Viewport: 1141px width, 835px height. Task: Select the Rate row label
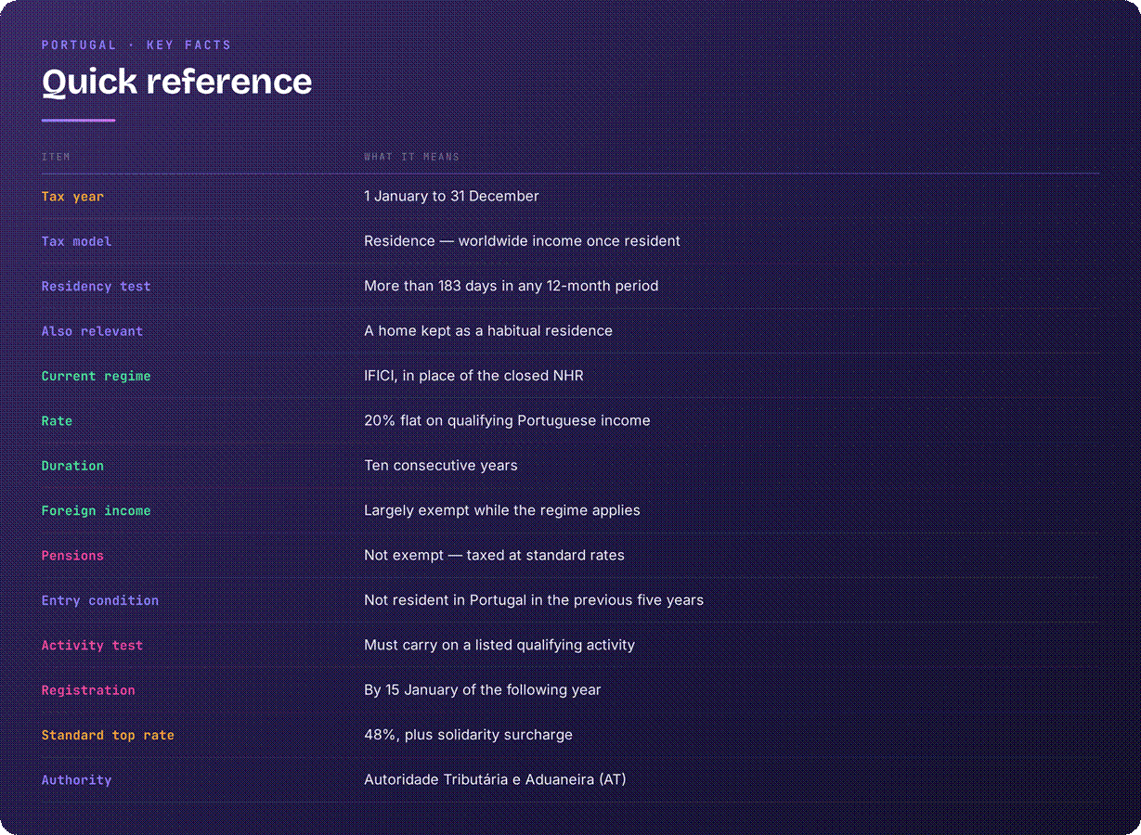tap(57, 421)
